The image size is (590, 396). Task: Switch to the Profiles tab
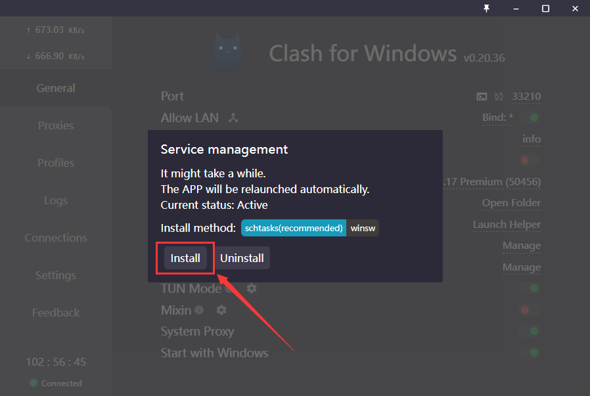pos(56,163)
